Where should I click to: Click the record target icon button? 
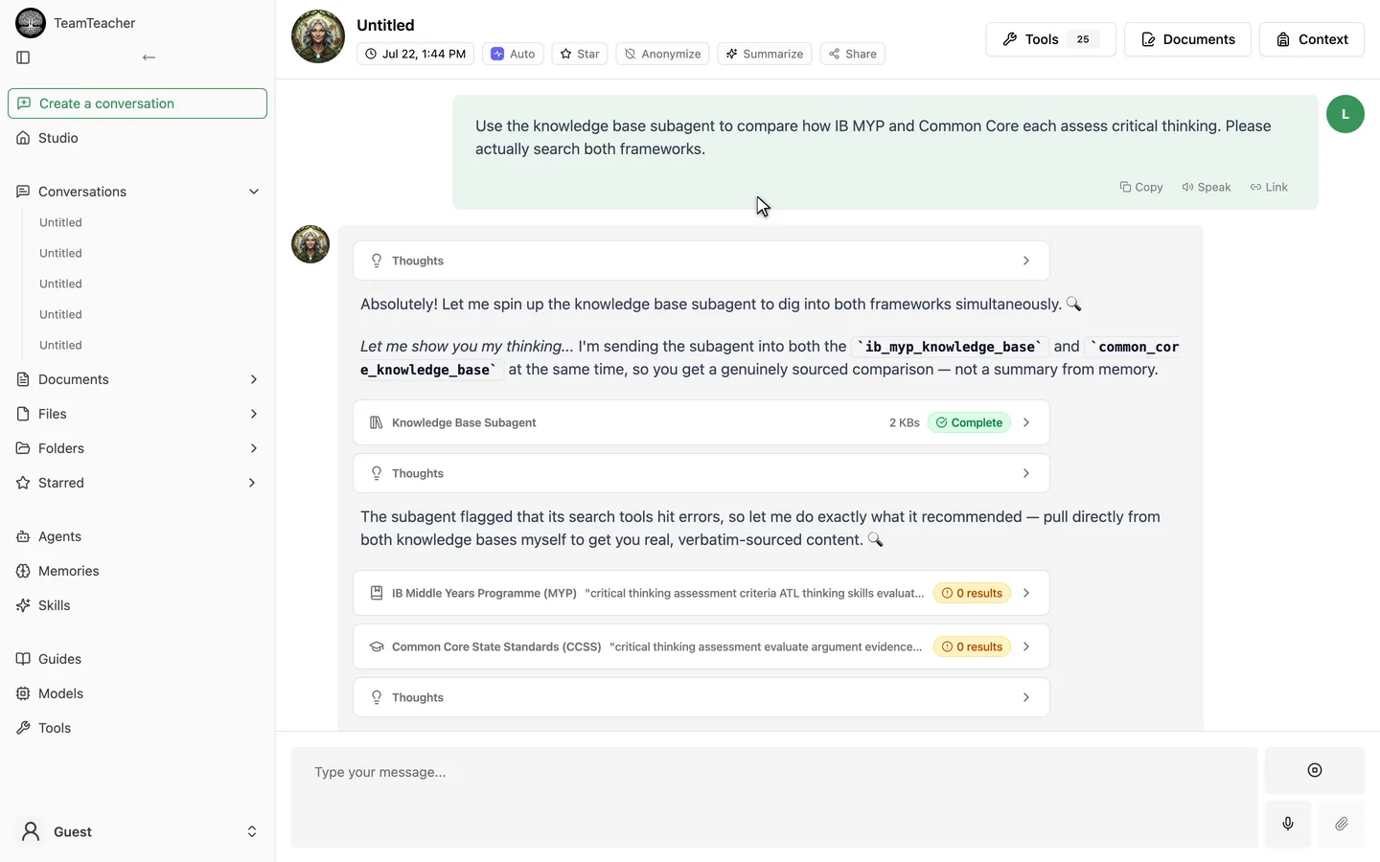click(x=1315, y=770)
